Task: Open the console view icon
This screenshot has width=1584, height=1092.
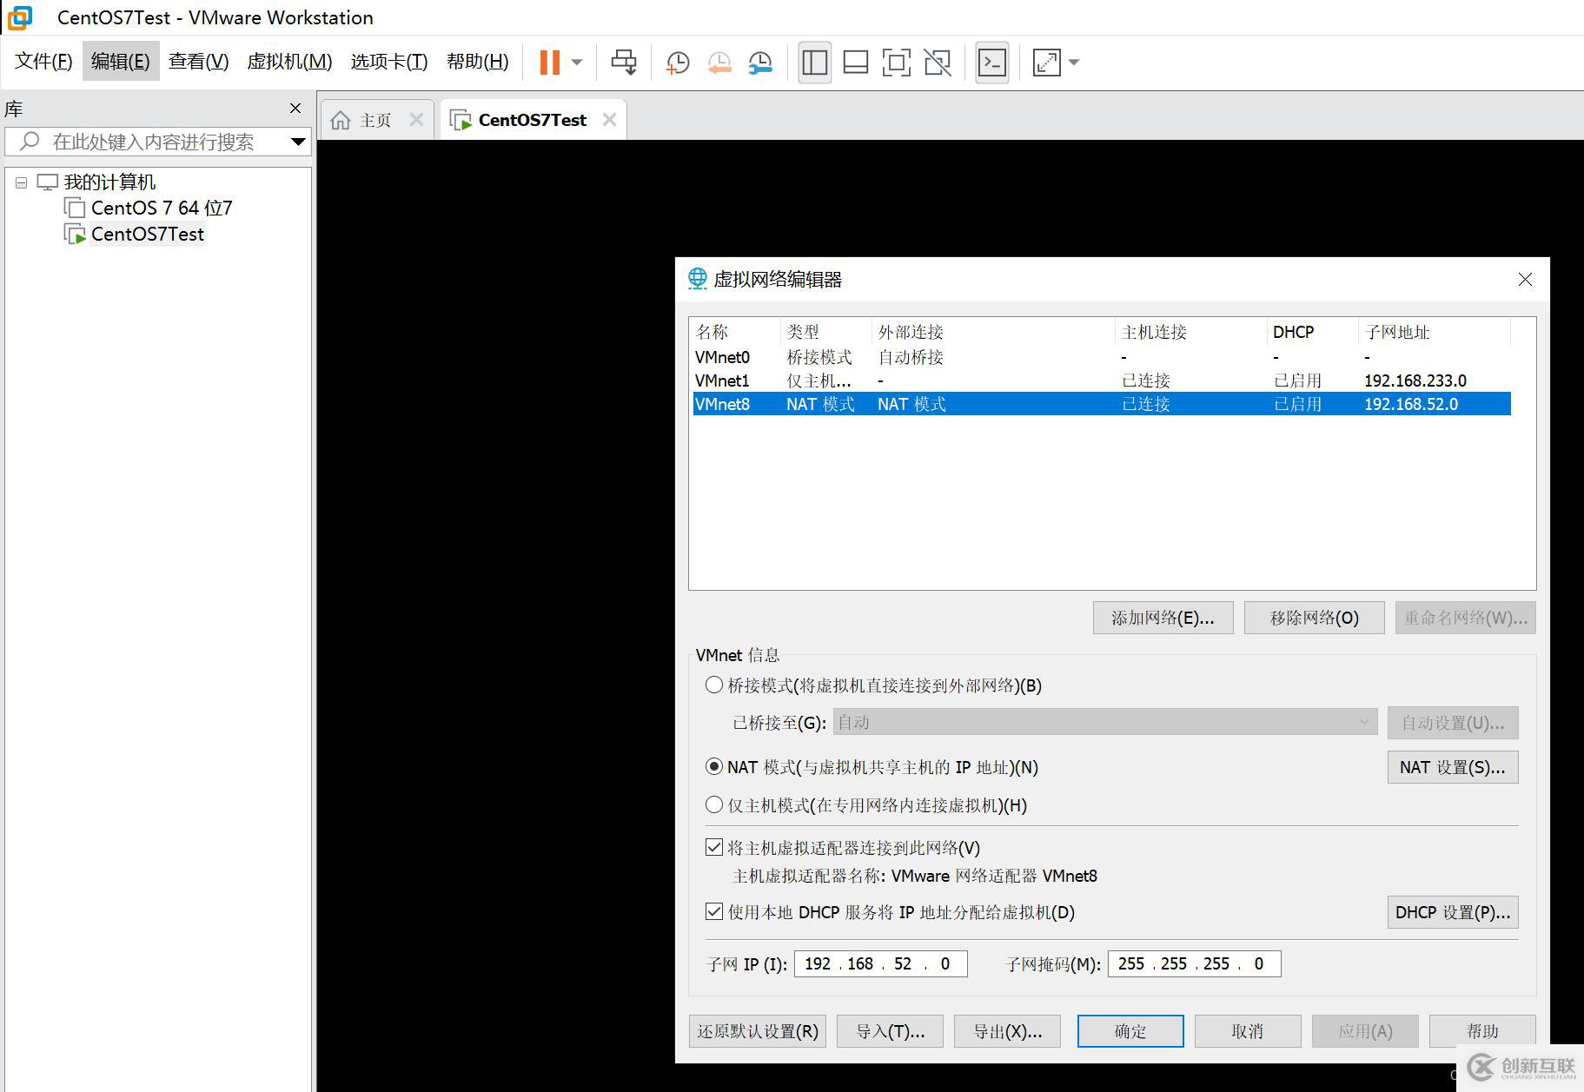Action: point(992,62)
